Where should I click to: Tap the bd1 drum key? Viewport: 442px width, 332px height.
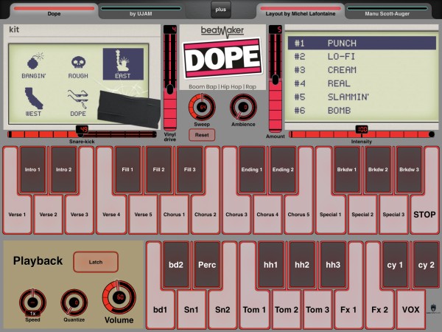click(x=160, y=310)
